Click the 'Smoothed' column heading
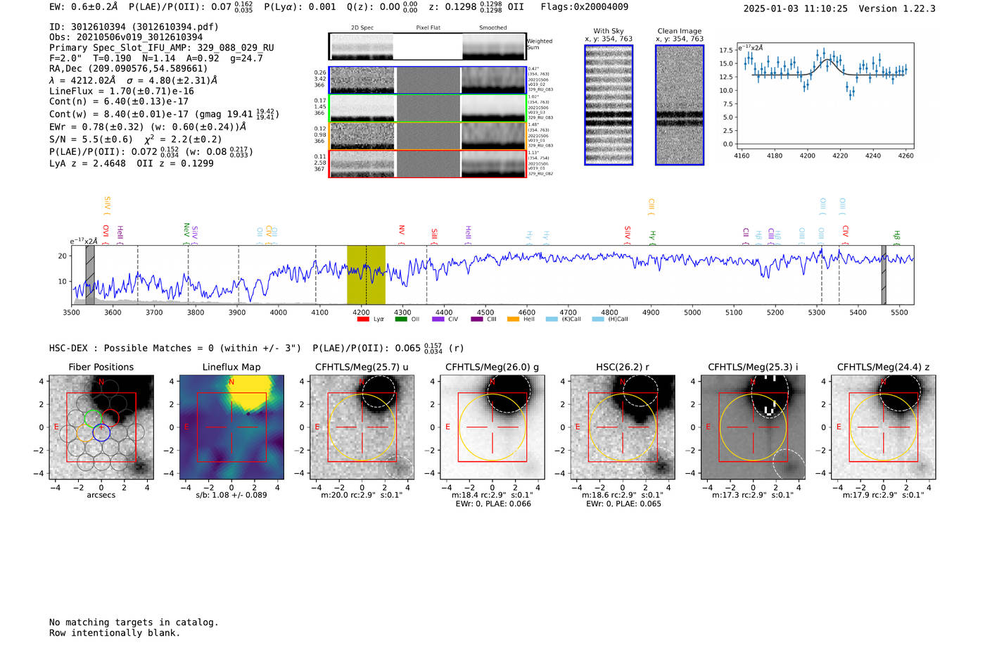Screen dimensions: 985x671 click(x=493, y=28)
